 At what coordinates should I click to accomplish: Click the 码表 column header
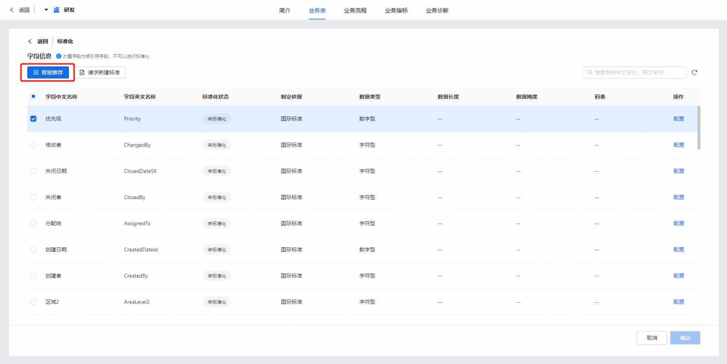tap(600, 97)
